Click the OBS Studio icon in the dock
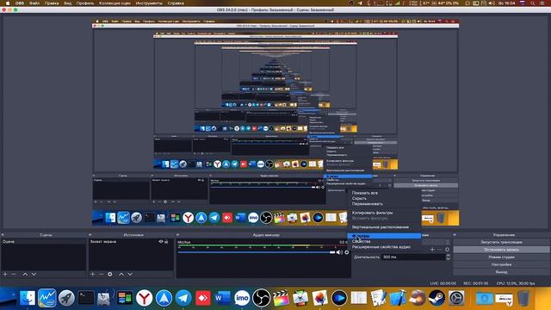551x310 pixels. click(262, 298)
